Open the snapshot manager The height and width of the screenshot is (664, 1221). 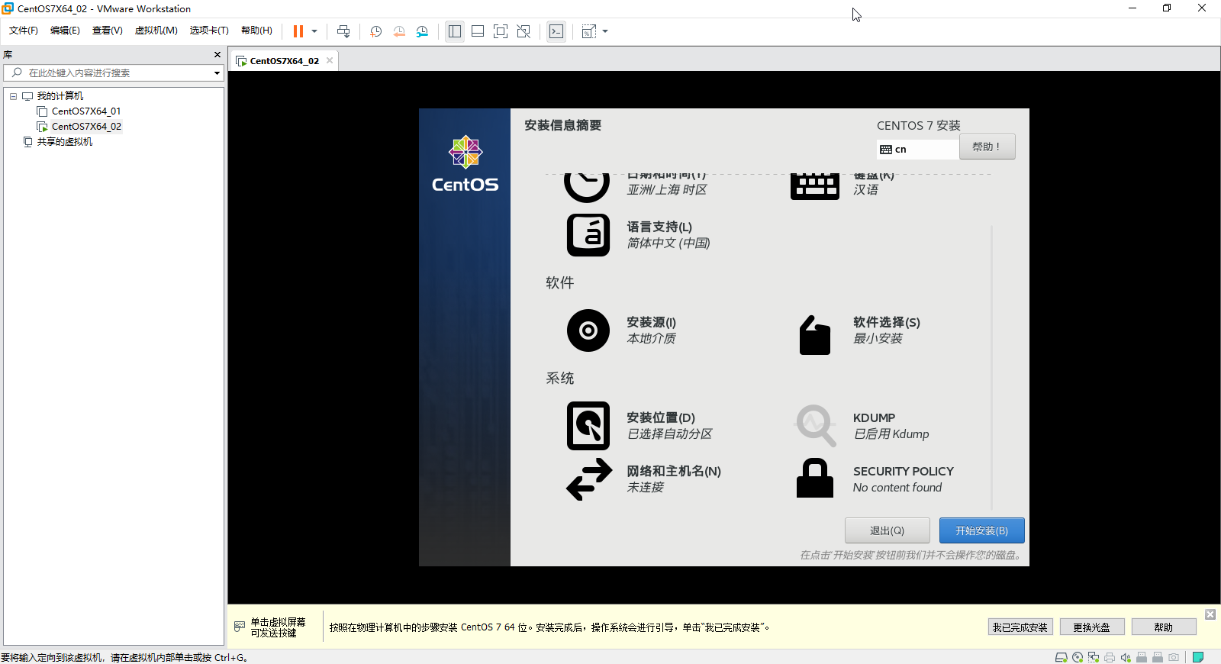[422, 31]
